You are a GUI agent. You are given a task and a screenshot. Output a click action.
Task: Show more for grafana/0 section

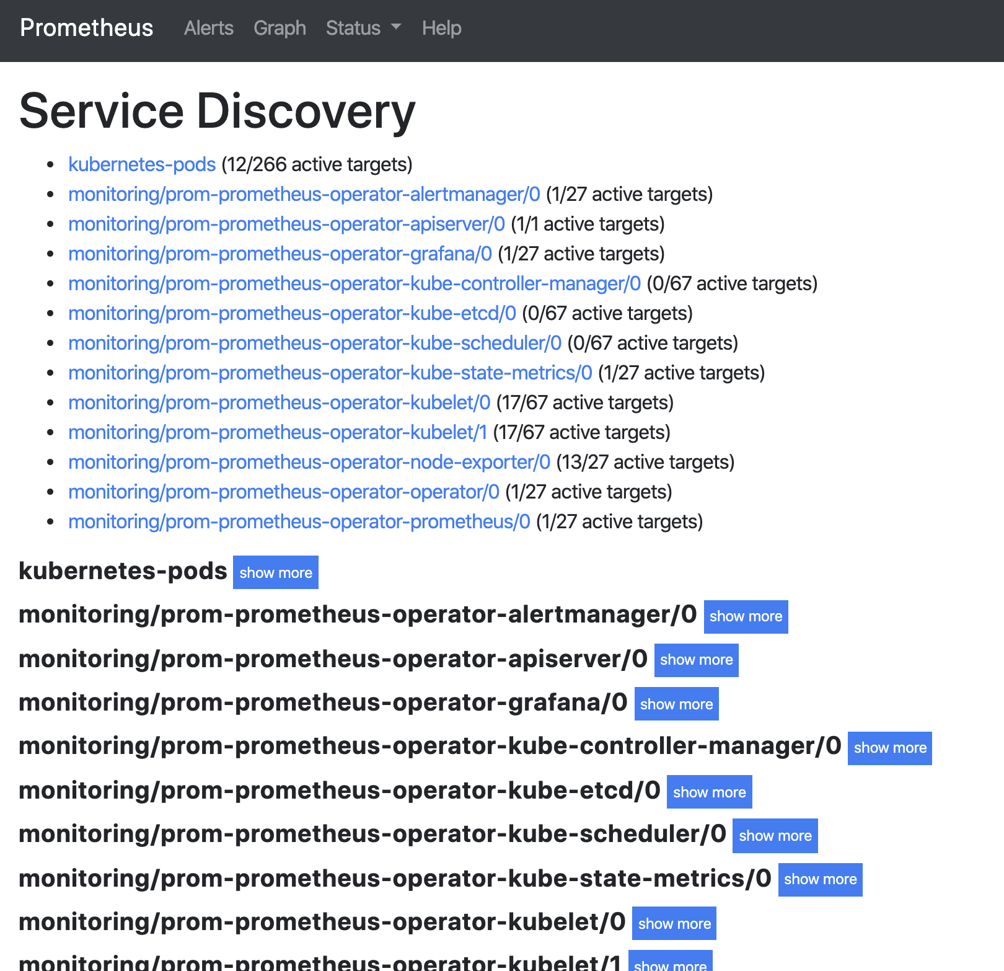click(677, 704)
